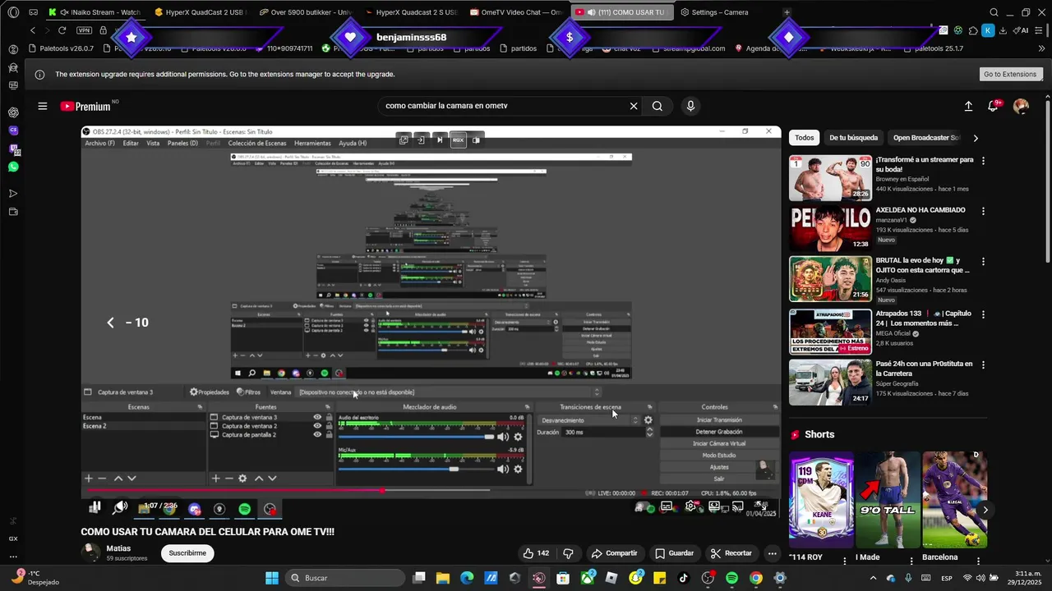Open File Explorer from the taskbar
1052x591 pixels.
tap(443, 578)
